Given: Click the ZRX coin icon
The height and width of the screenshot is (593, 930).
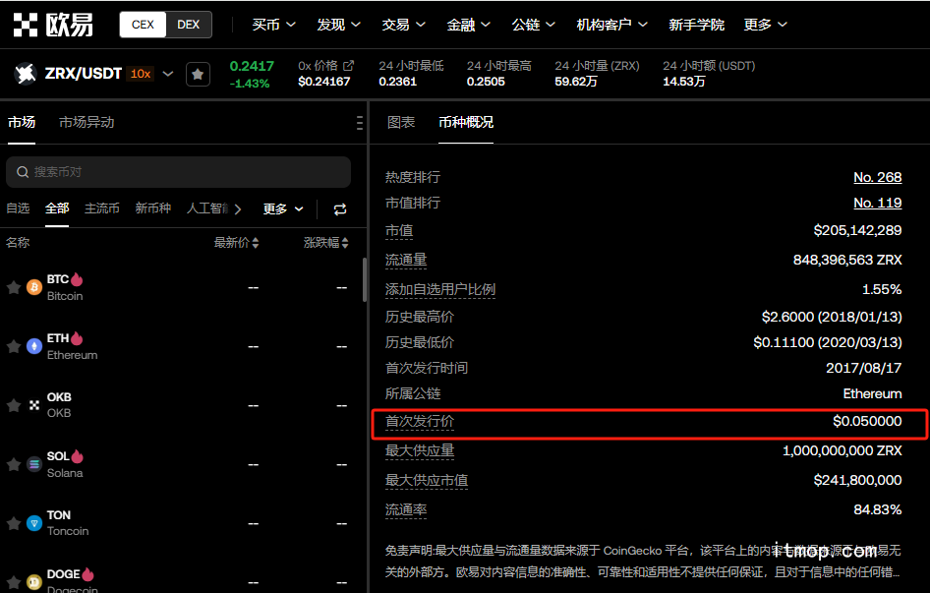Looking at the screenshot, I should pyautogui.click(x=26, y=74).
